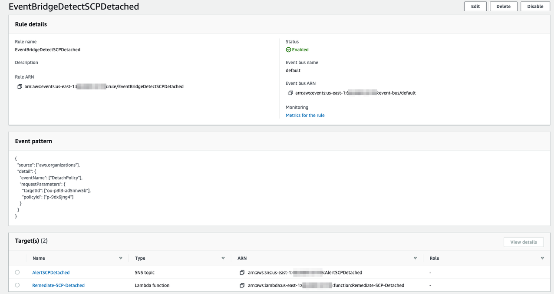Click the green Enabled status icon

(288, 50)
